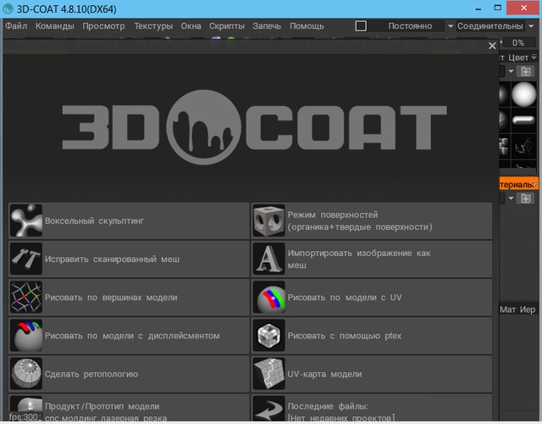
Task: Click the Режим поверхностей cube icon
Action: coord(269,220)
